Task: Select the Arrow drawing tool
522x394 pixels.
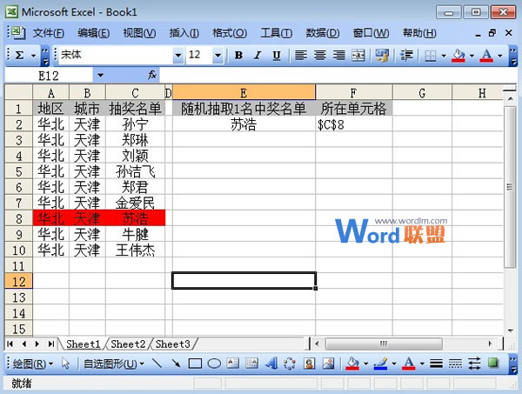Action: 176,364
